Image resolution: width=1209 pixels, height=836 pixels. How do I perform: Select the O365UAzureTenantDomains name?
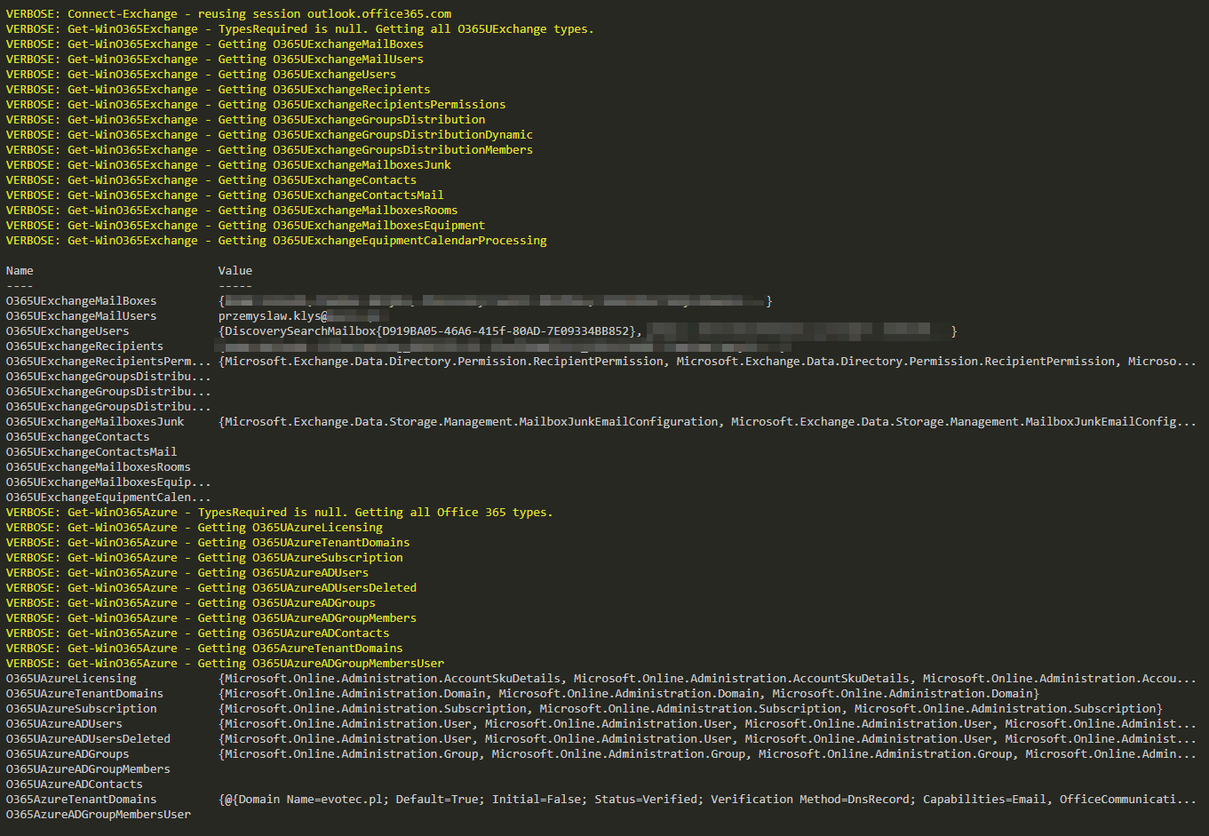point(76,693)
